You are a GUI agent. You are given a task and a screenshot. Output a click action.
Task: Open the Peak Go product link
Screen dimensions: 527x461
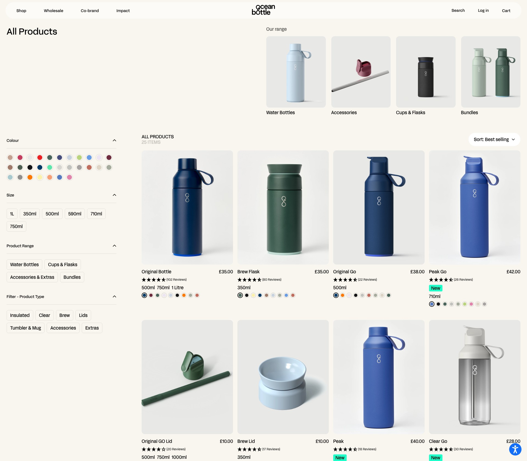438,272
